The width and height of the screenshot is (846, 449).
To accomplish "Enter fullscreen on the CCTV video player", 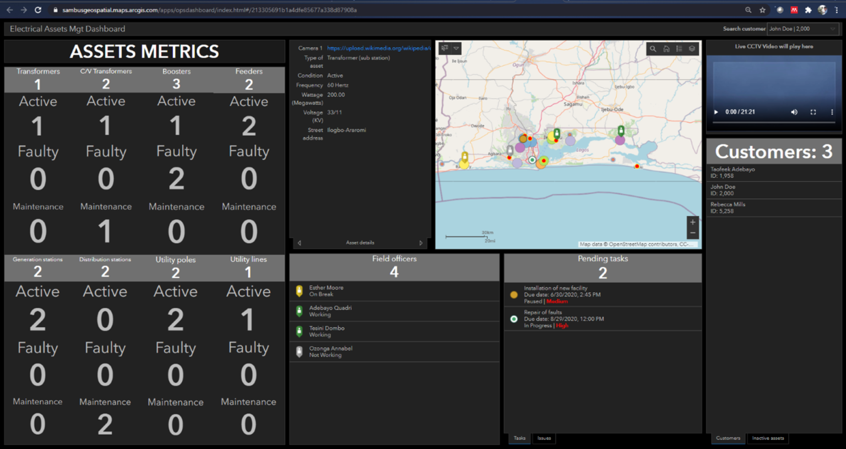I will click(814, 112).
